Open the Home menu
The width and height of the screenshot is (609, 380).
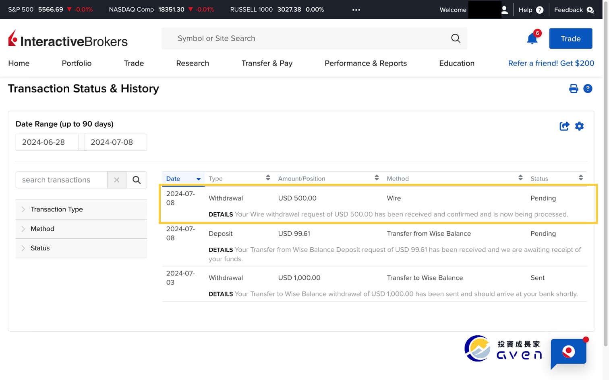19,63
